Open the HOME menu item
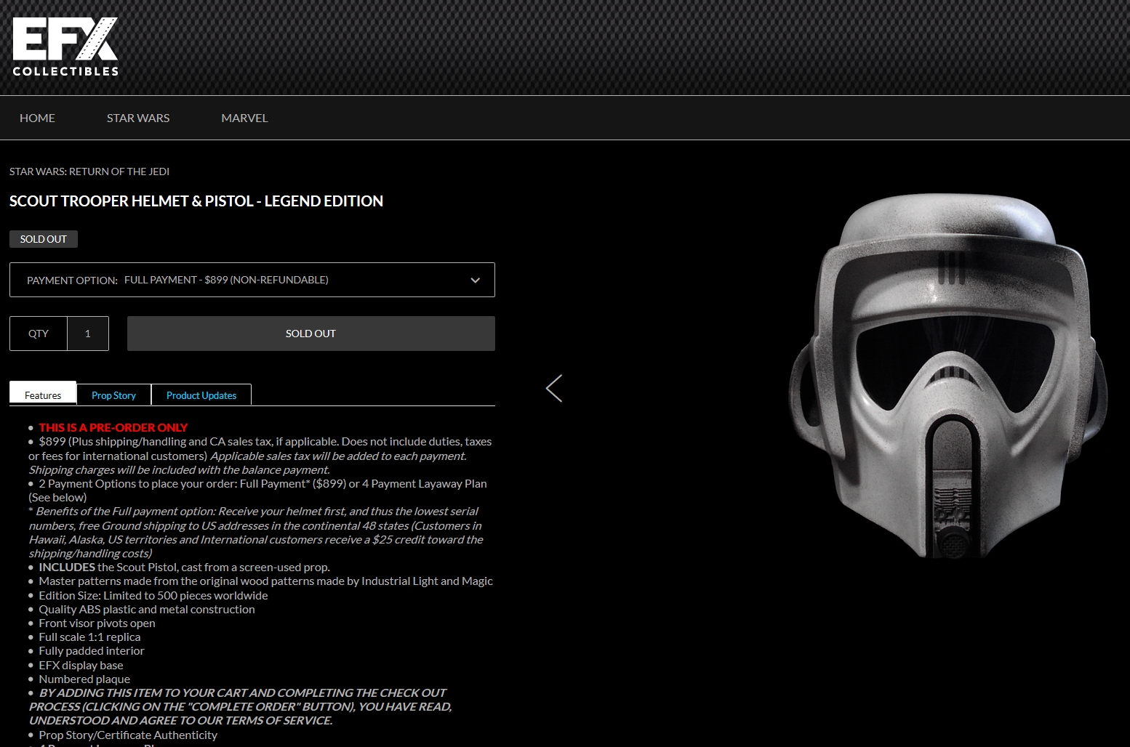1130x747 pixels. 37,118
